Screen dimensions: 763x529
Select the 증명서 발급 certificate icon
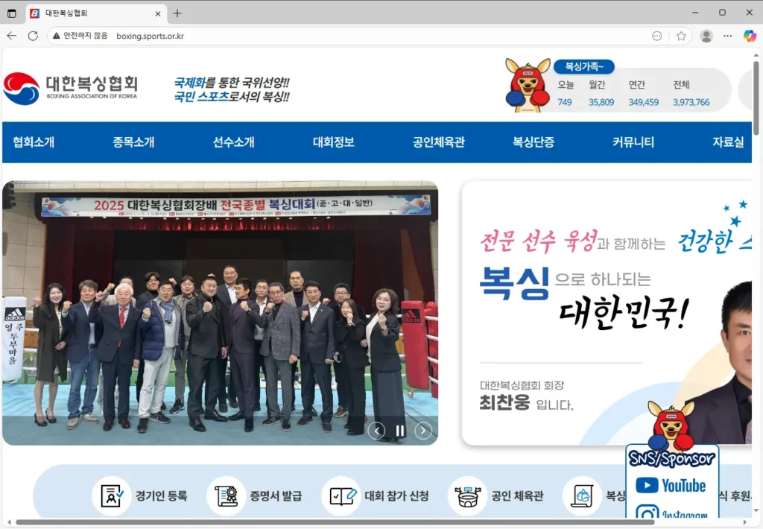[227, 495]
